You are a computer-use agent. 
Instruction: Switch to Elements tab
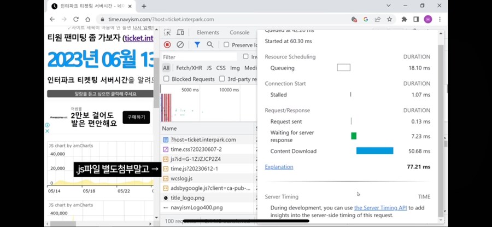(208, 32)
